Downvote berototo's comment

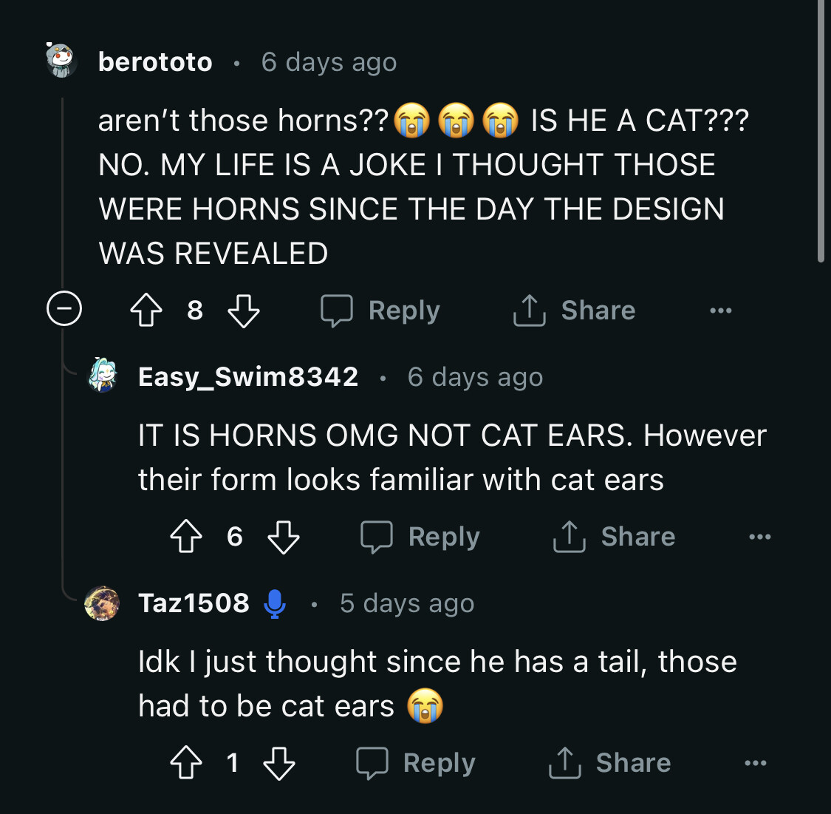pyautogui.click(x=244, y=311)
